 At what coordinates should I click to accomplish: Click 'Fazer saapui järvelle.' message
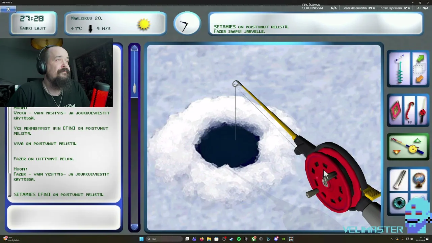coord(239,31)
